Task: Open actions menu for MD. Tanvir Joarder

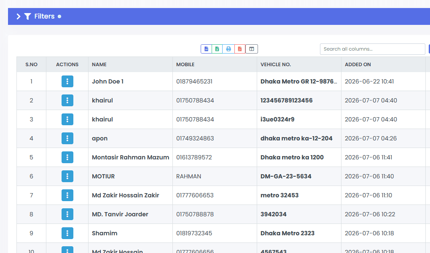Action: 67,214
